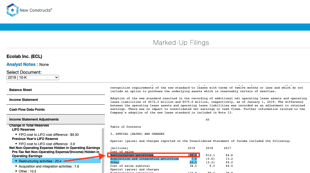Click the New Constructs brand name text

(36, 10)
